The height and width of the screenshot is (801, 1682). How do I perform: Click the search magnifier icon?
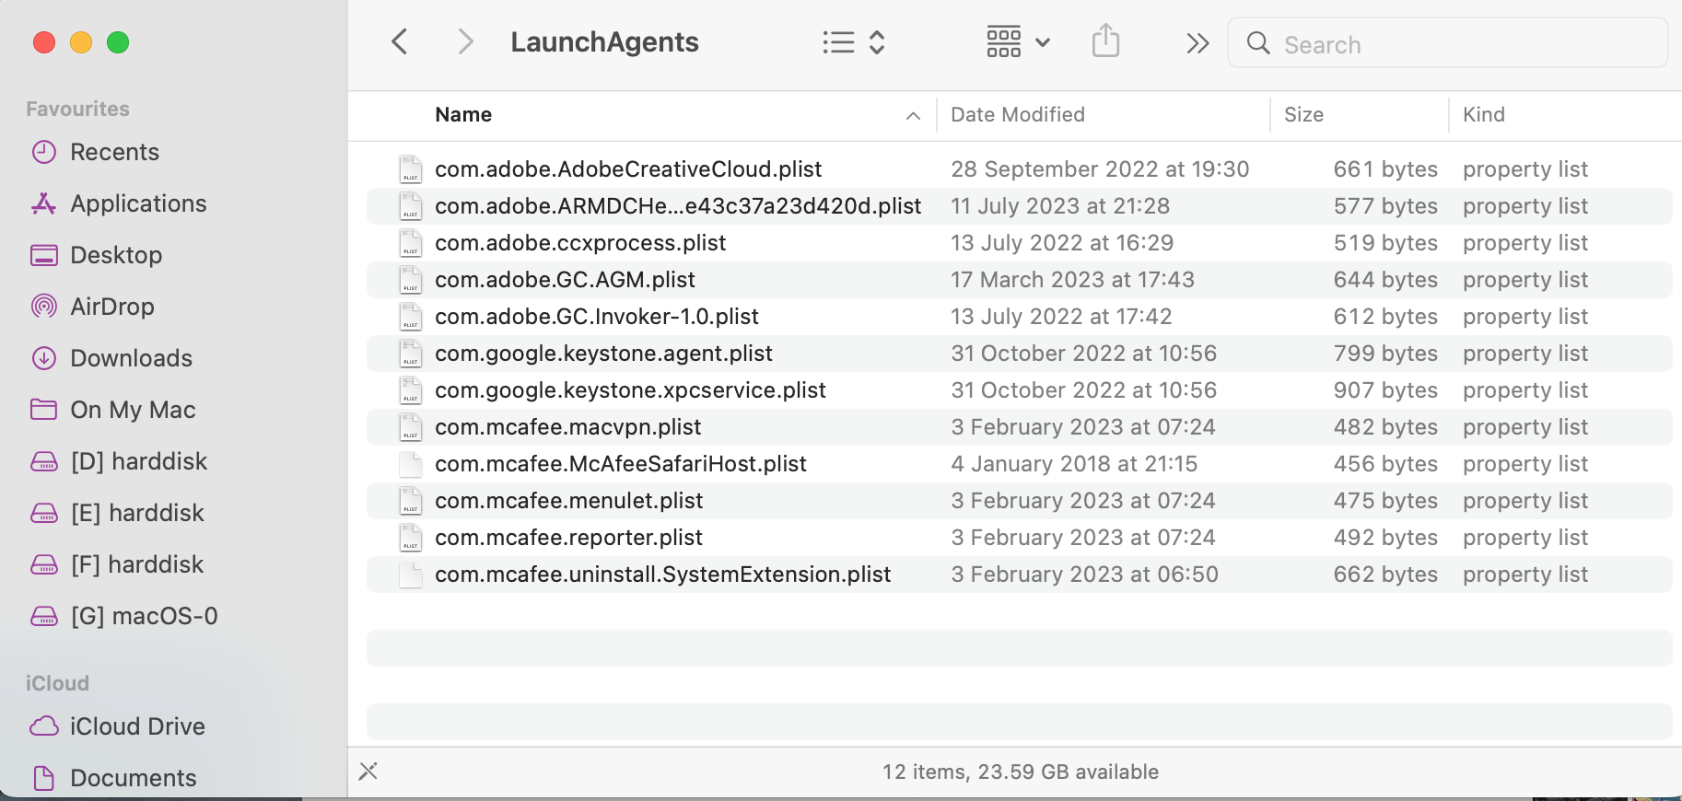pos(1258,43)
